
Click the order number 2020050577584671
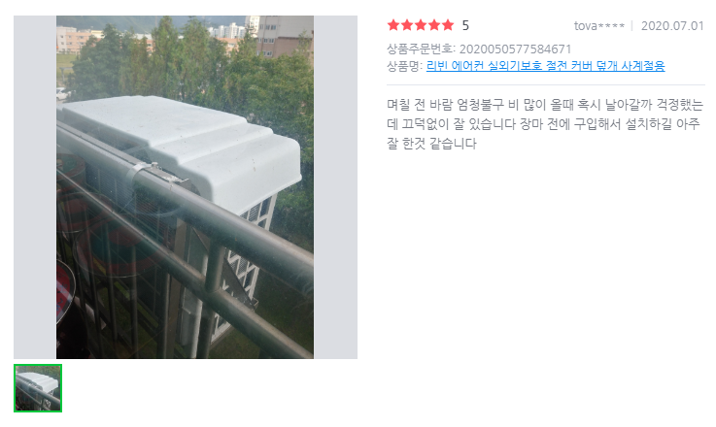(515, 49)
